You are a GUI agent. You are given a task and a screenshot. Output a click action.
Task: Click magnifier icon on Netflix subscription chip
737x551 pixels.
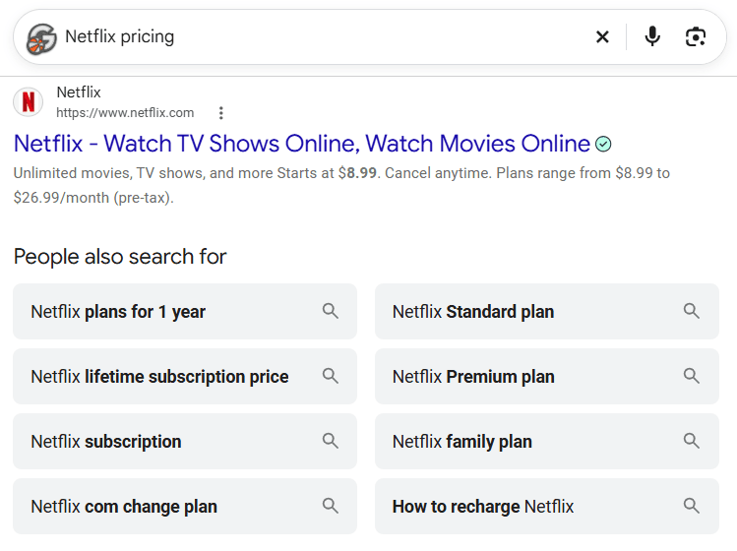click(x=330, y=441)
